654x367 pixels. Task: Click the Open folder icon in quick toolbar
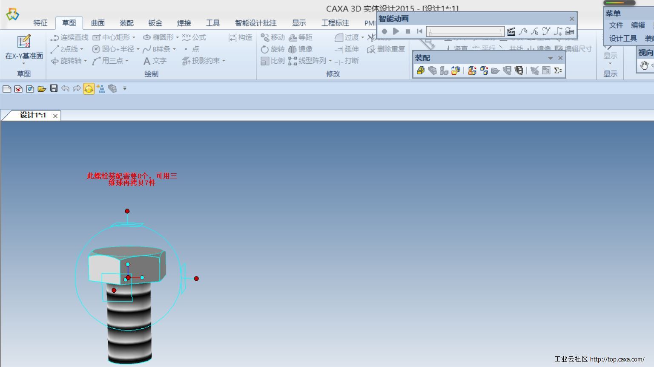click(x=42, y=88)
